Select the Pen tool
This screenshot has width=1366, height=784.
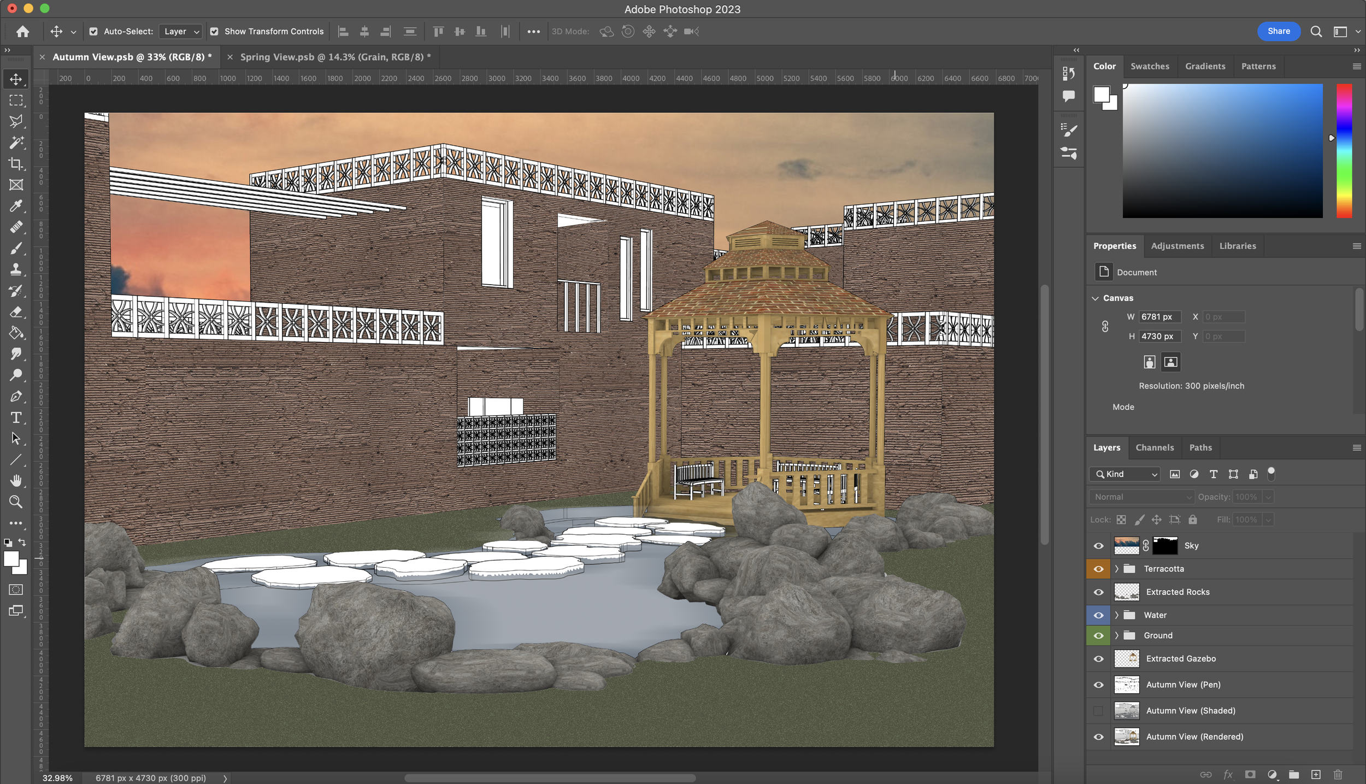[16, 396]
